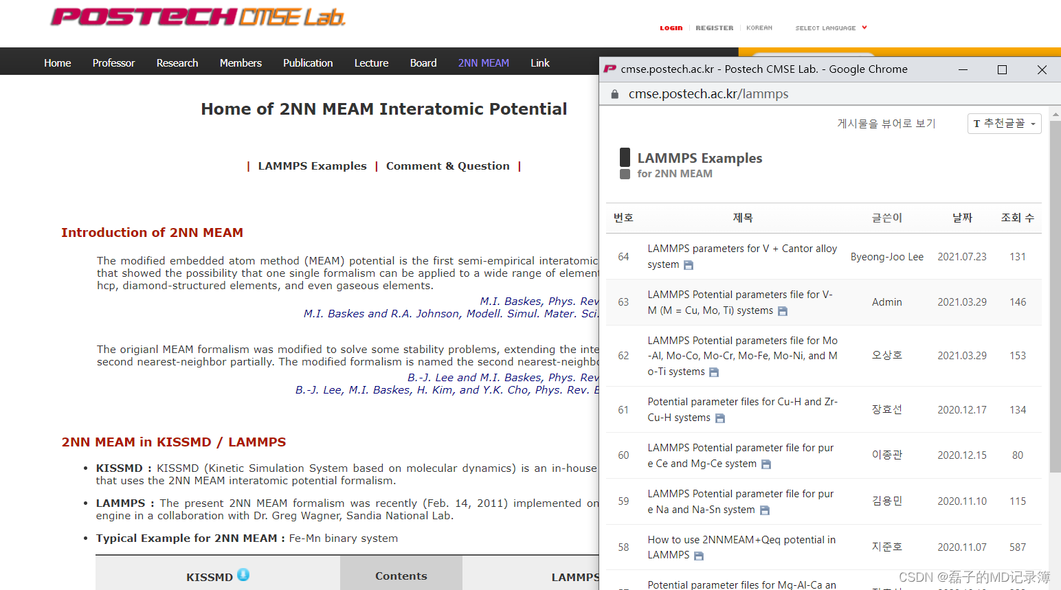Click the attachment icon on post 58

click(x=699, y=556)
